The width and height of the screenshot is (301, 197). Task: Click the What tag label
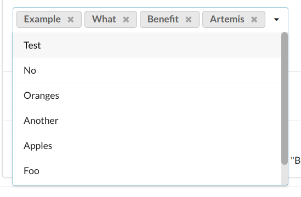click(104, 19)
